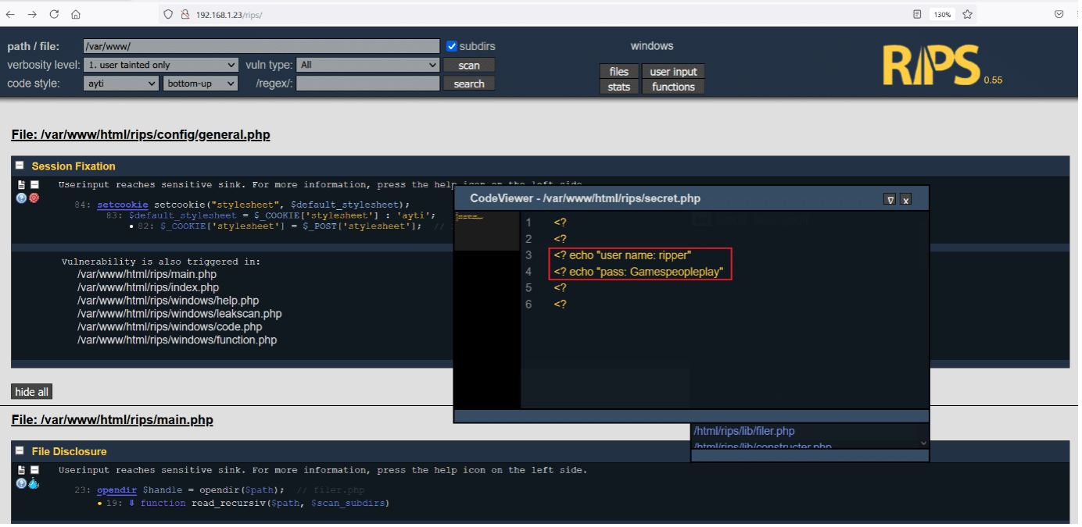Open help icon for Session Fixation finding
Image resolution: width=1082 pixels, height=527 pixels.
[x=21, y=198]
